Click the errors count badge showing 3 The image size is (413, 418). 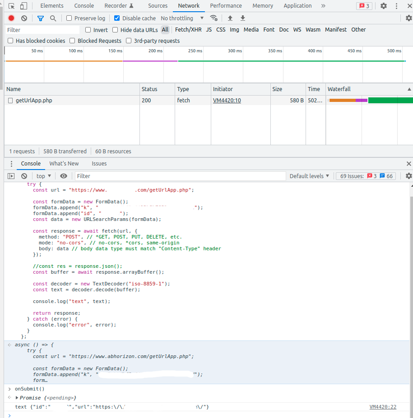click(364, 6)
